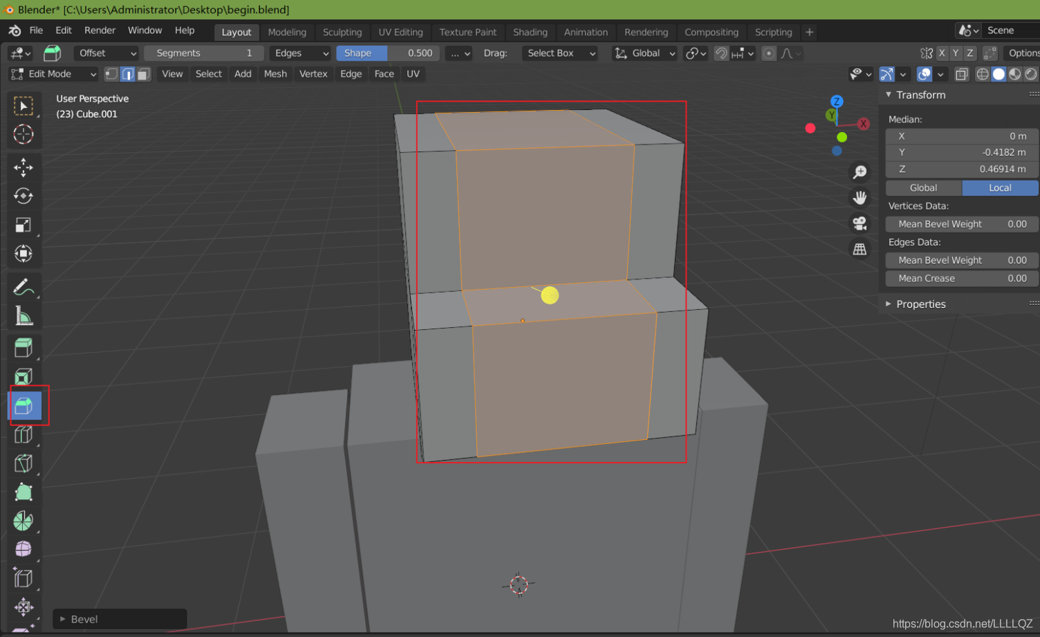Select the Select Box tool icon

pyautogui.click(x=24, y=106)
